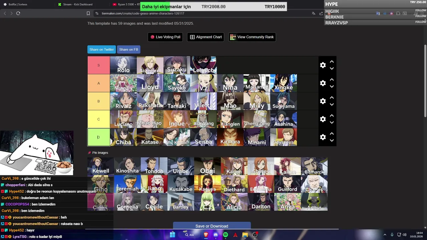Click View Community Rank button
This screenshot has width=427, height=240.
click(x=252, y=37)
